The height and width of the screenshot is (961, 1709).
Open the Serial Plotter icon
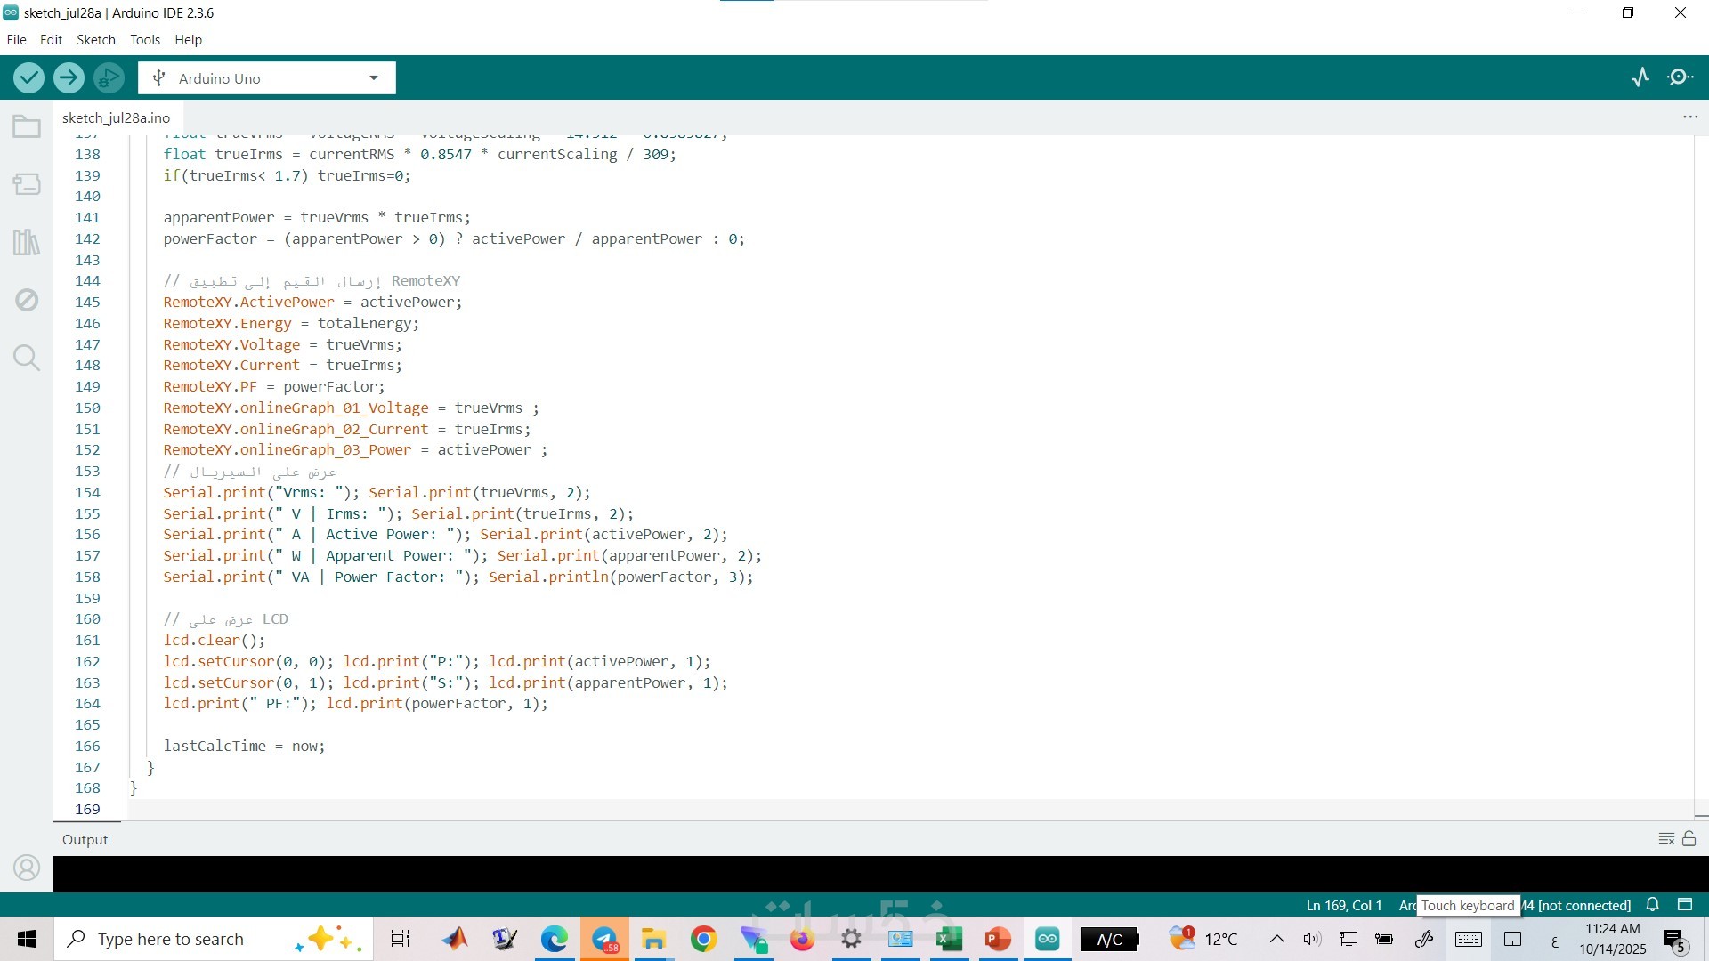1640,78
